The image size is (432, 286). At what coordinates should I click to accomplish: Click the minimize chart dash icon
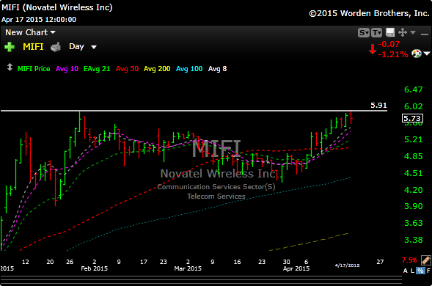pos(425,34)
